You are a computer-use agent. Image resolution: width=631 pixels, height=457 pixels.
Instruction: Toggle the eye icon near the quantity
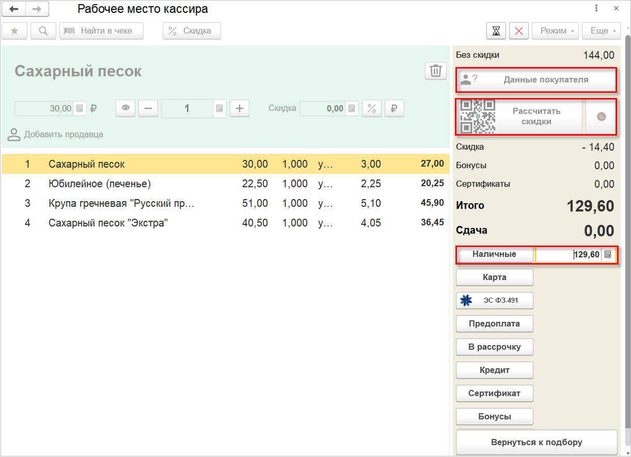125,108
